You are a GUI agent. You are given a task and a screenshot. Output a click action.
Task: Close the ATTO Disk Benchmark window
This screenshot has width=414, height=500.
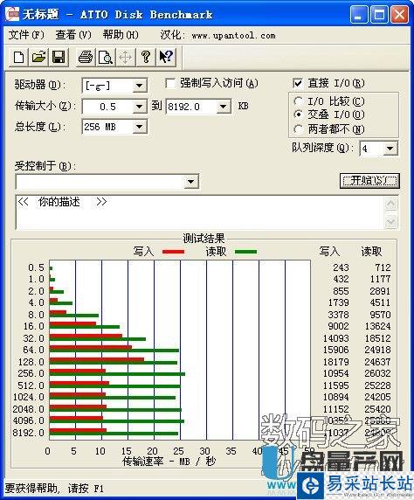(399, 15)
